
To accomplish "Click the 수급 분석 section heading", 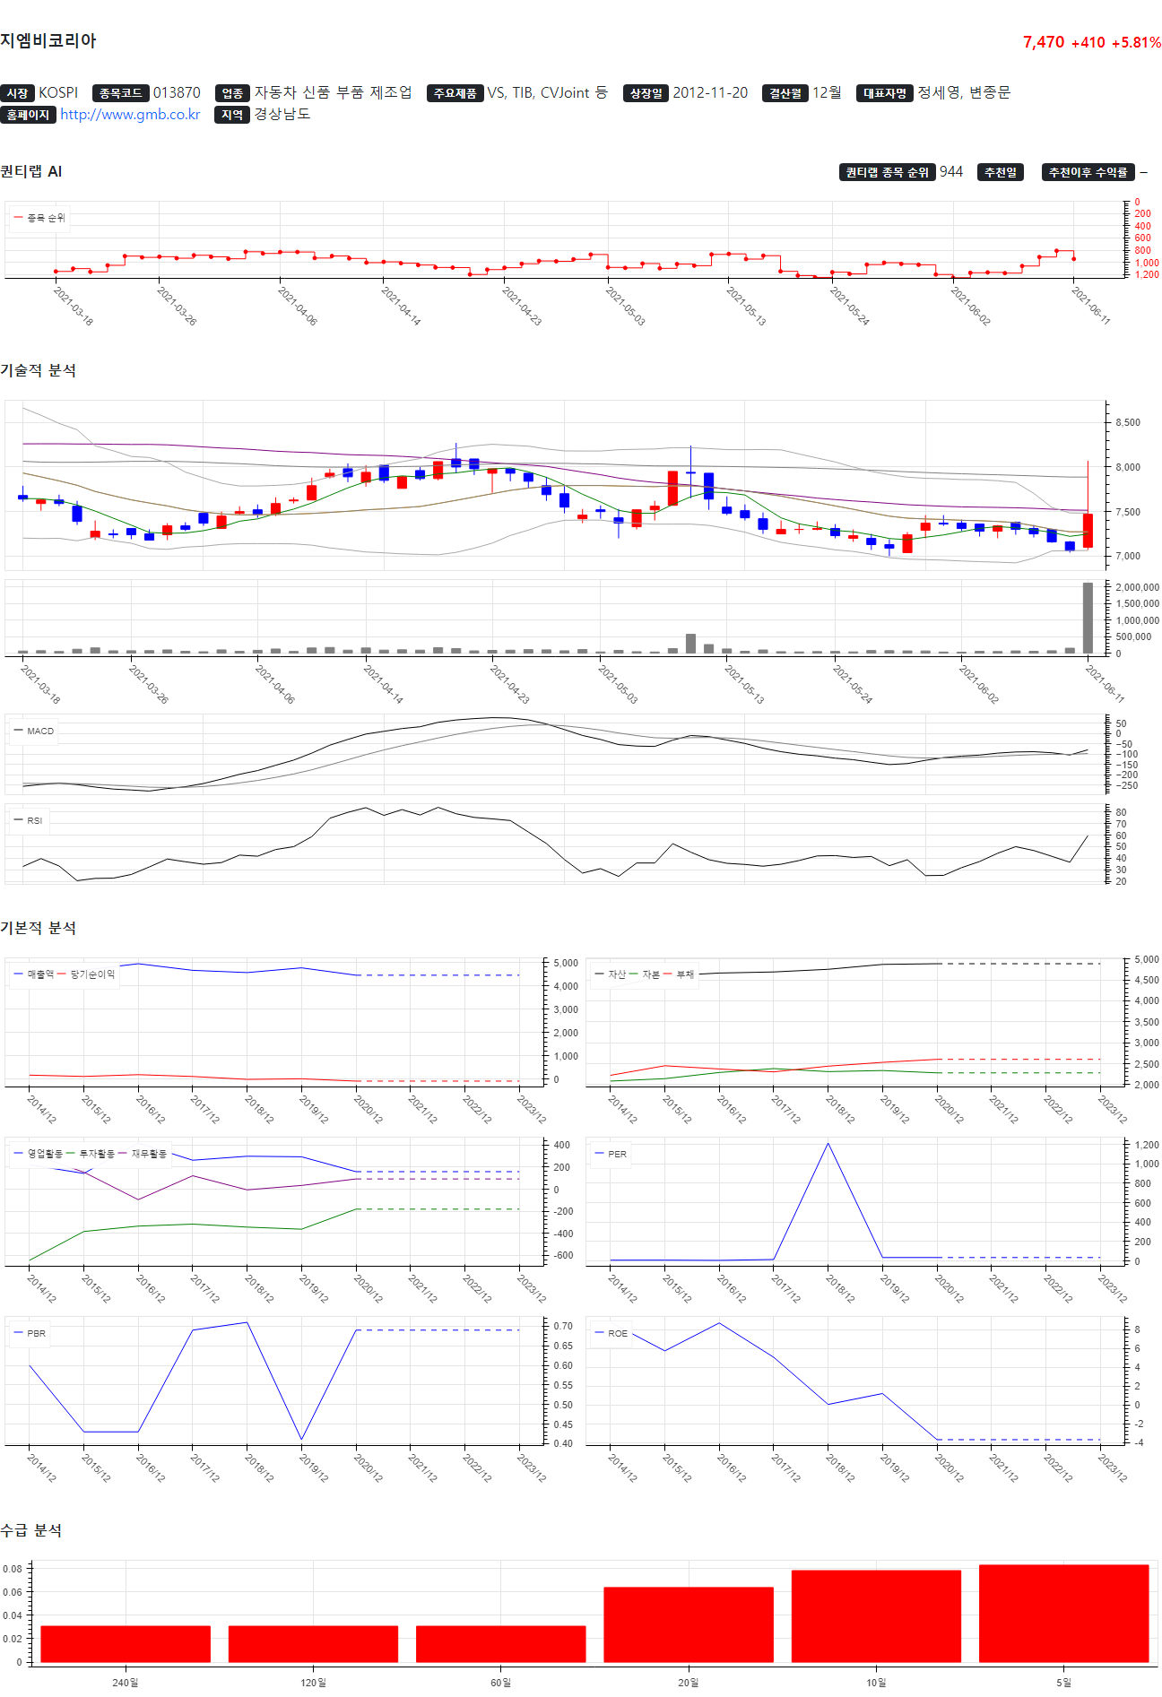I will pyautogui.click(x=31, y=1530).
